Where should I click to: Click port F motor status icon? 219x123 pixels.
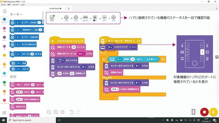point(114,17)
